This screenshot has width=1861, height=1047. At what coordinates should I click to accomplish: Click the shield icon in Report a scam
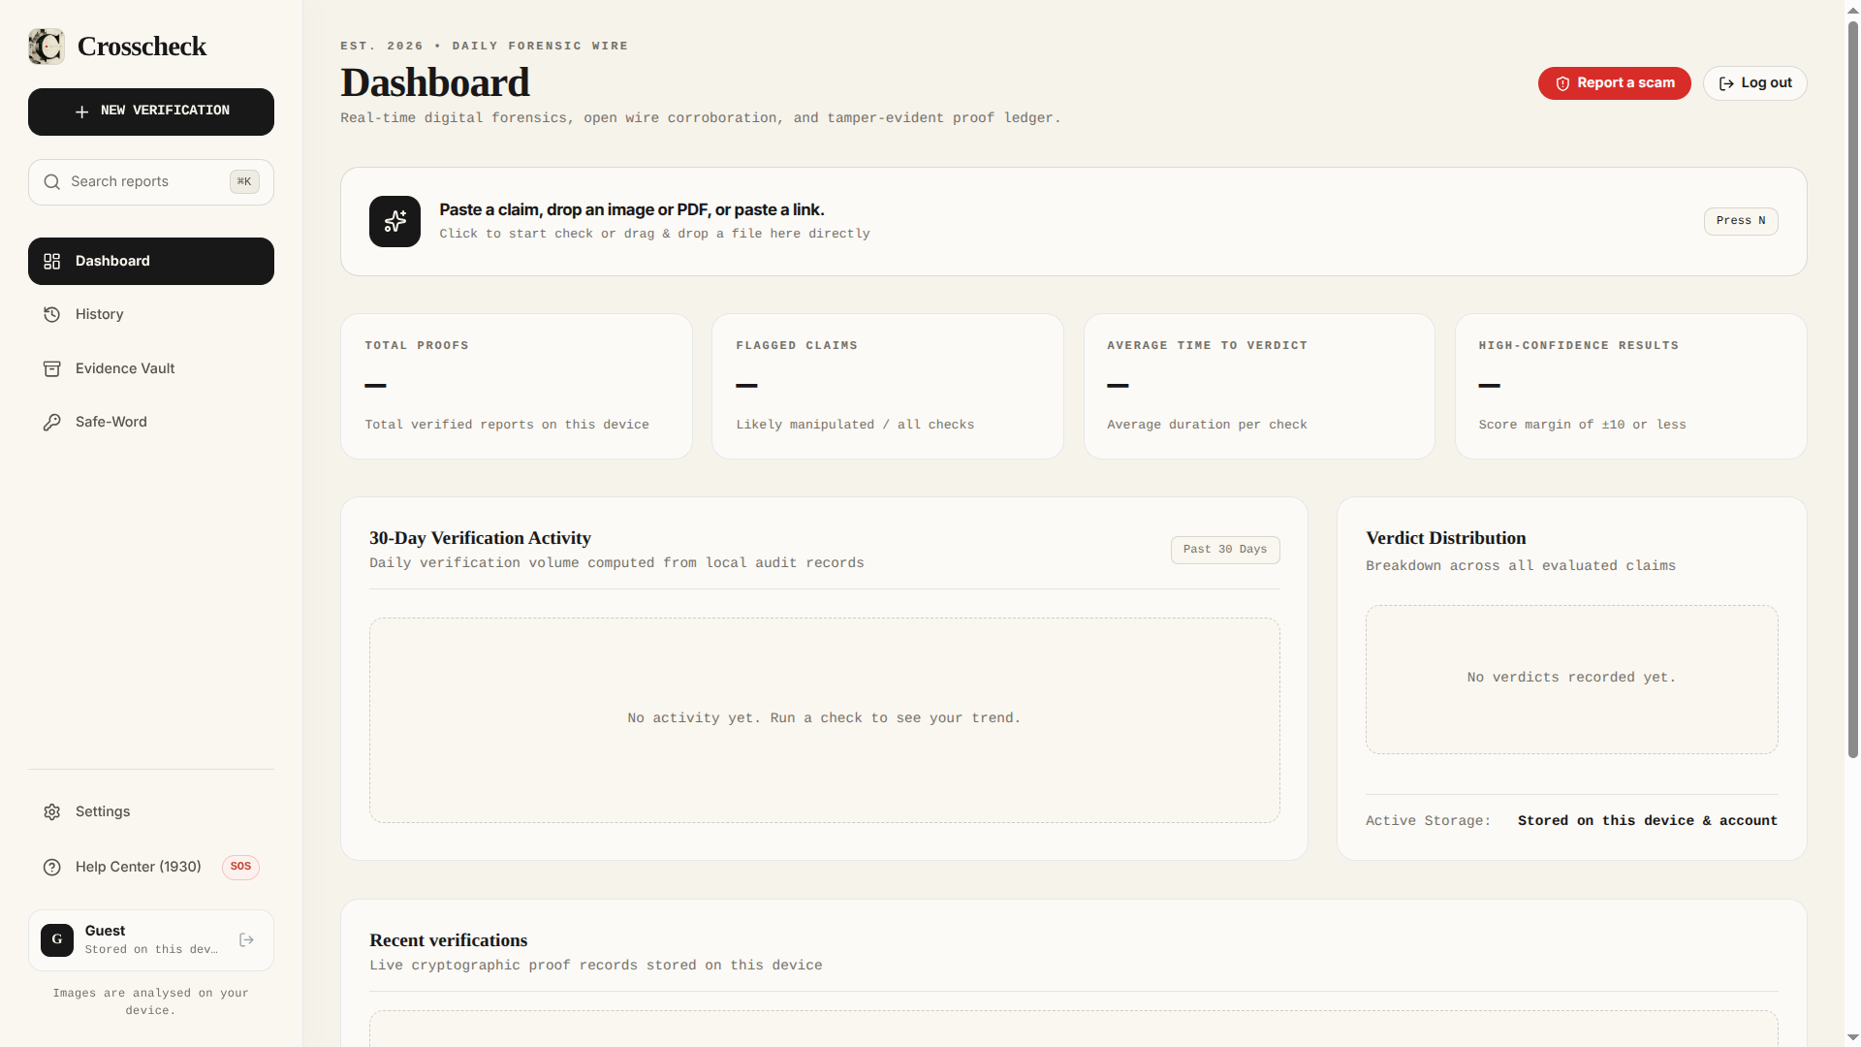coord(1562,84)
